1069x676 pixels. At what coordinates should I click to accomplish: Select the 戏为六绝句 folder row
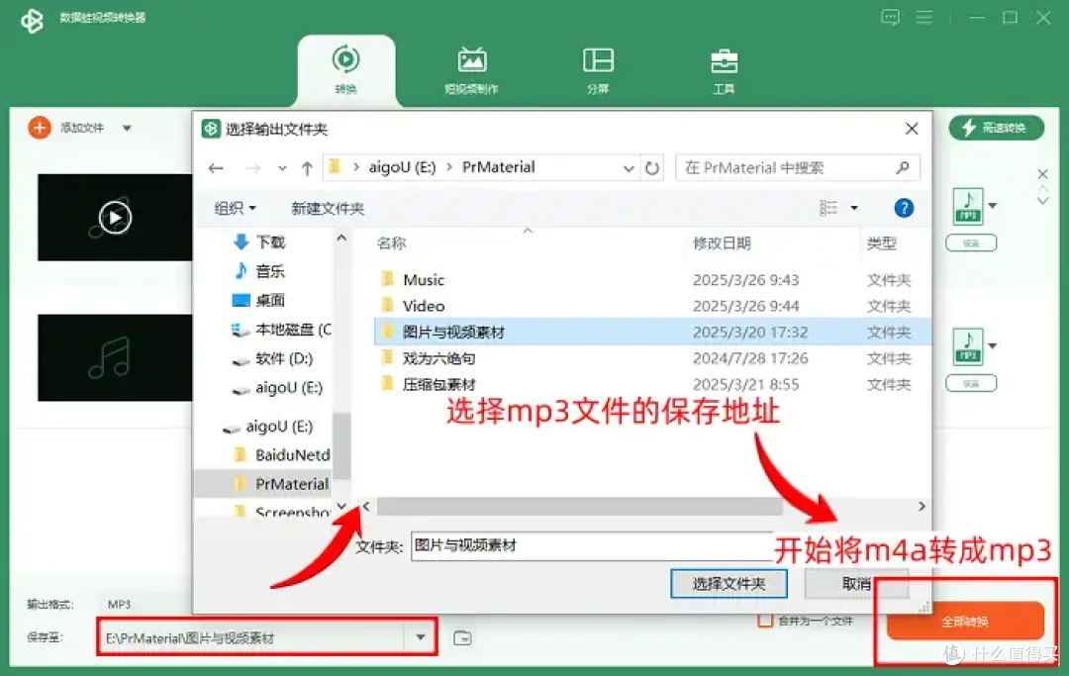652,358
